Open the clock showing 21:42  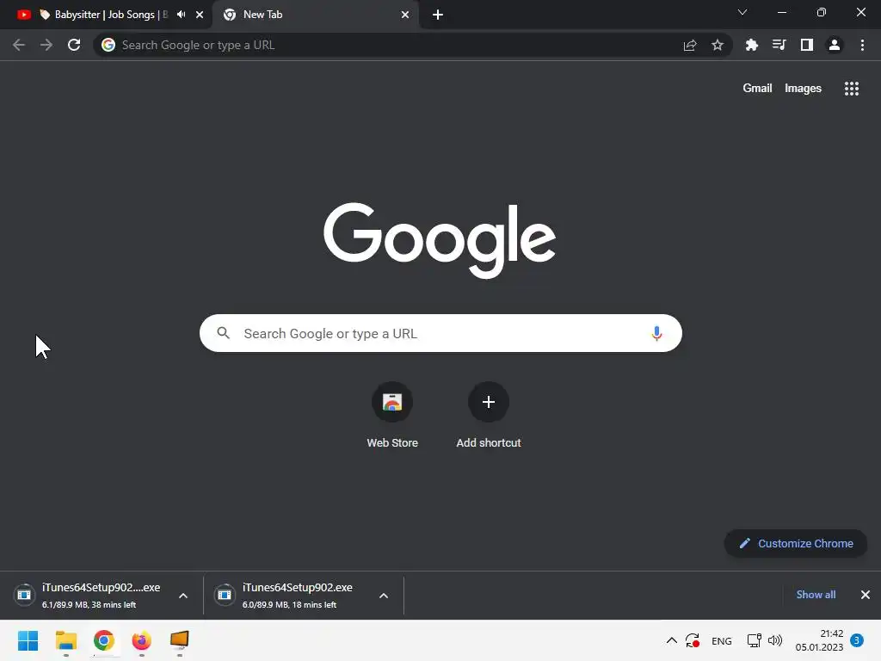819,640
